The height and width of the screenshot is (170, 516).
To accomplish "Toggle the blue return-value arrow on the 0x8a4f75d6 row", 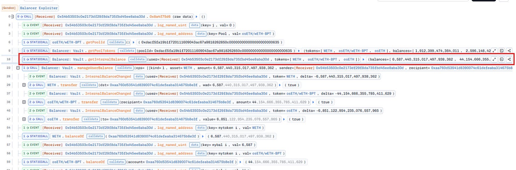I will (x=197, y=17).
